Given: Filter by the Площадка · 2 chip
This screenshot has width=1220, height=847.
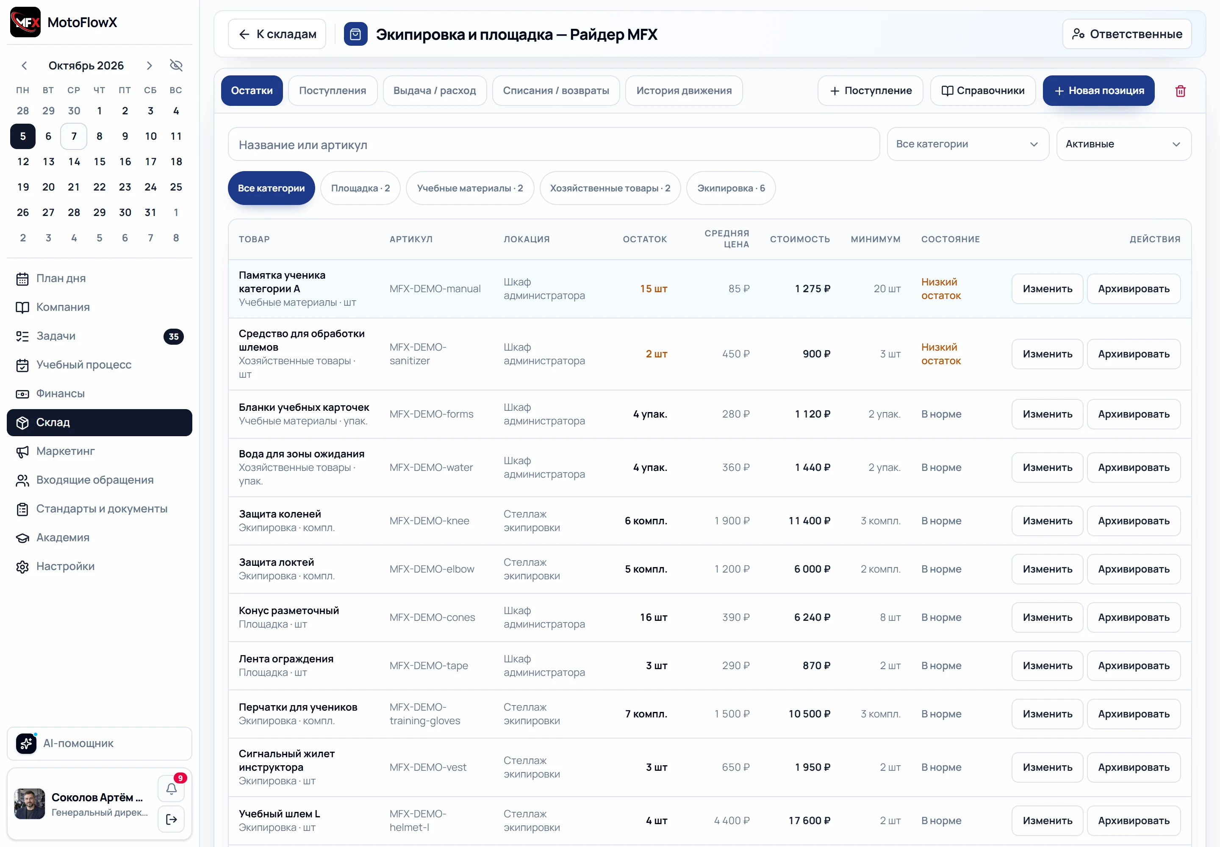Looking at the screenshot, I should (x=360, y=188).
